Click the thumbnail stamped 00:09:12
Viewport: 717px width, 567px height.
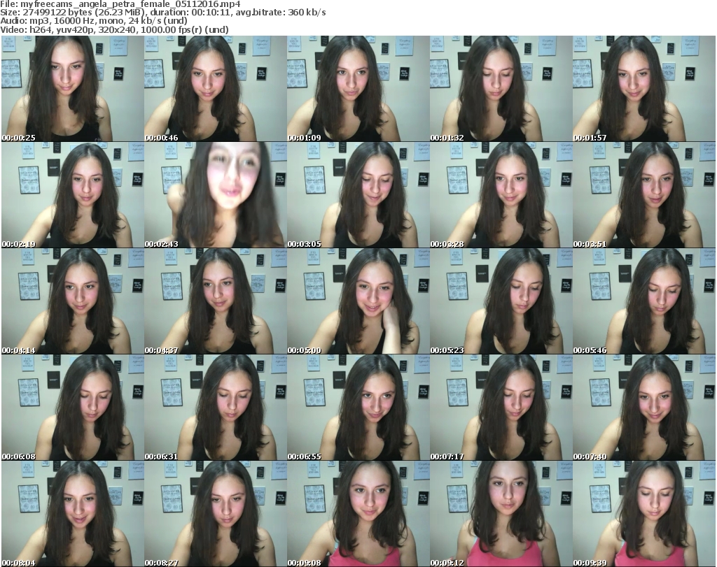(x=501, y=514)
